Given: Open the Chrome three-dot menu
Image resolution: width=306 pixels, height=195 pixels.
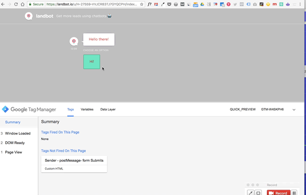Looking at the screenshot, I should (300, 4).
